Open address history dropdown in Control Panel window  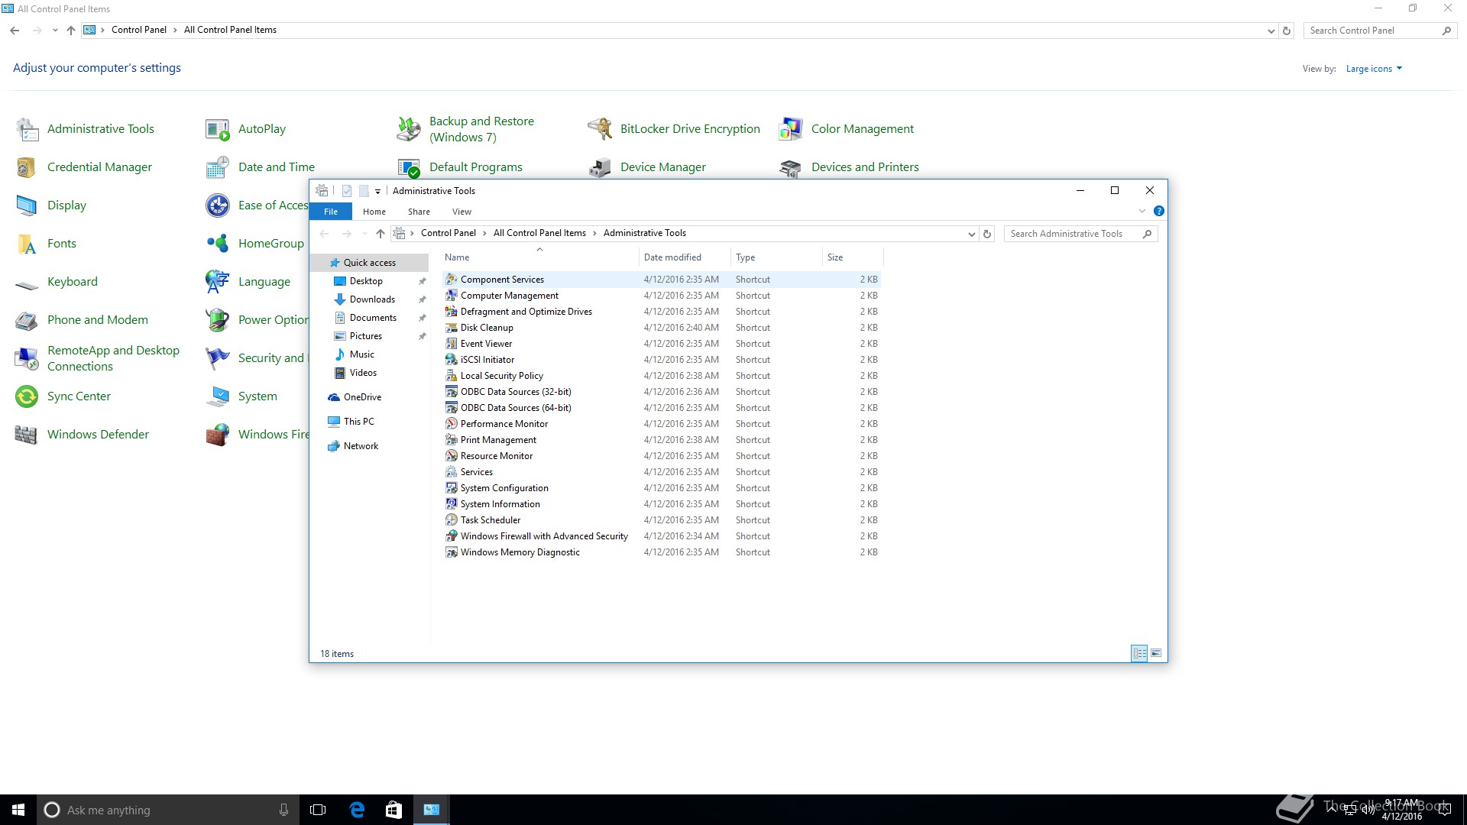[1271, 31]
